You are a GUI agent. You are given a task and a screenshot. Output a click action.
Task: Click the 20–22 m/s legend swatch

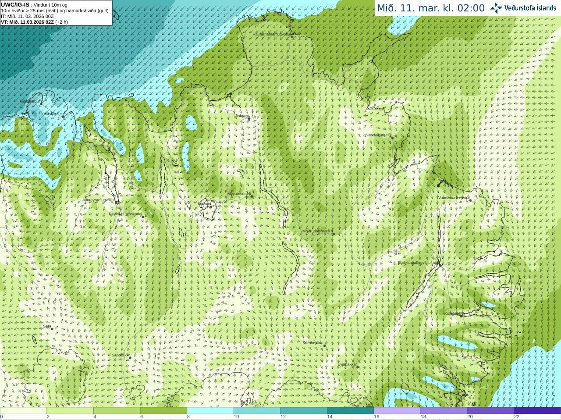click(491, 411)
